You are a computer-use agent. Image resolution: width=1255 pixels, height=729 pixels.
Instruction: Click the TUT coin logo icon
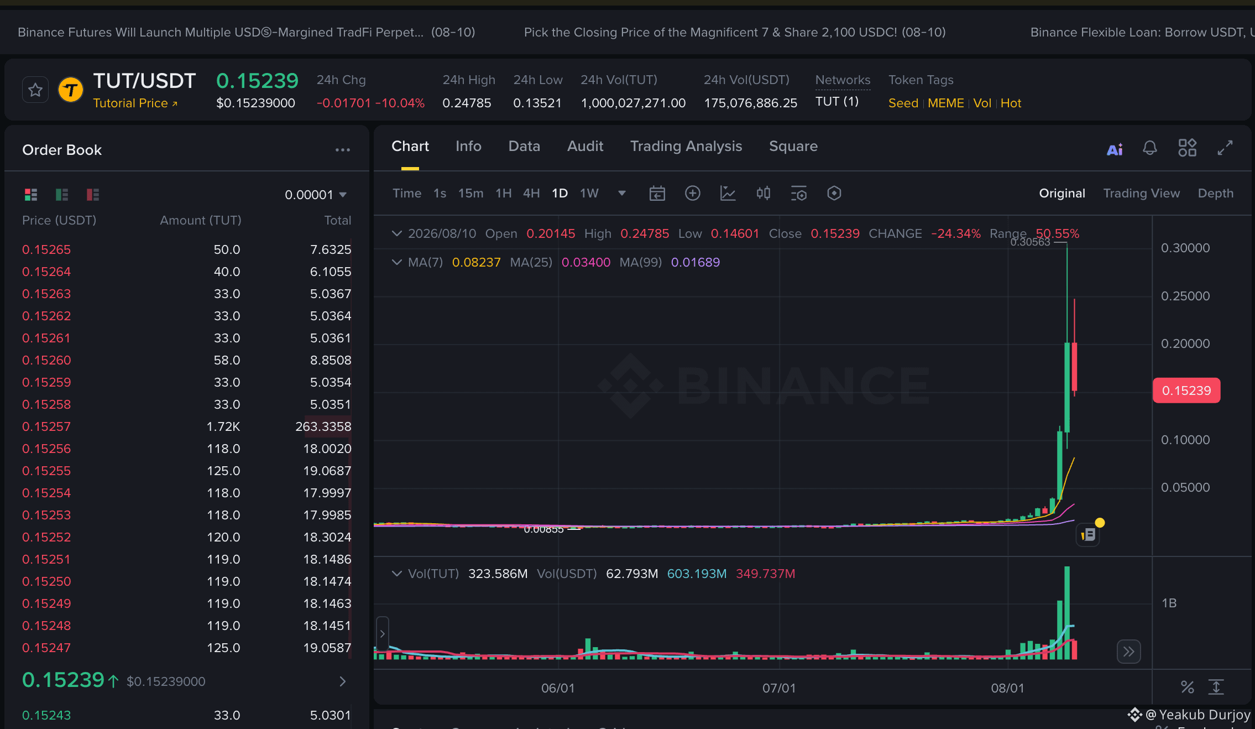(x=71, y=90)
